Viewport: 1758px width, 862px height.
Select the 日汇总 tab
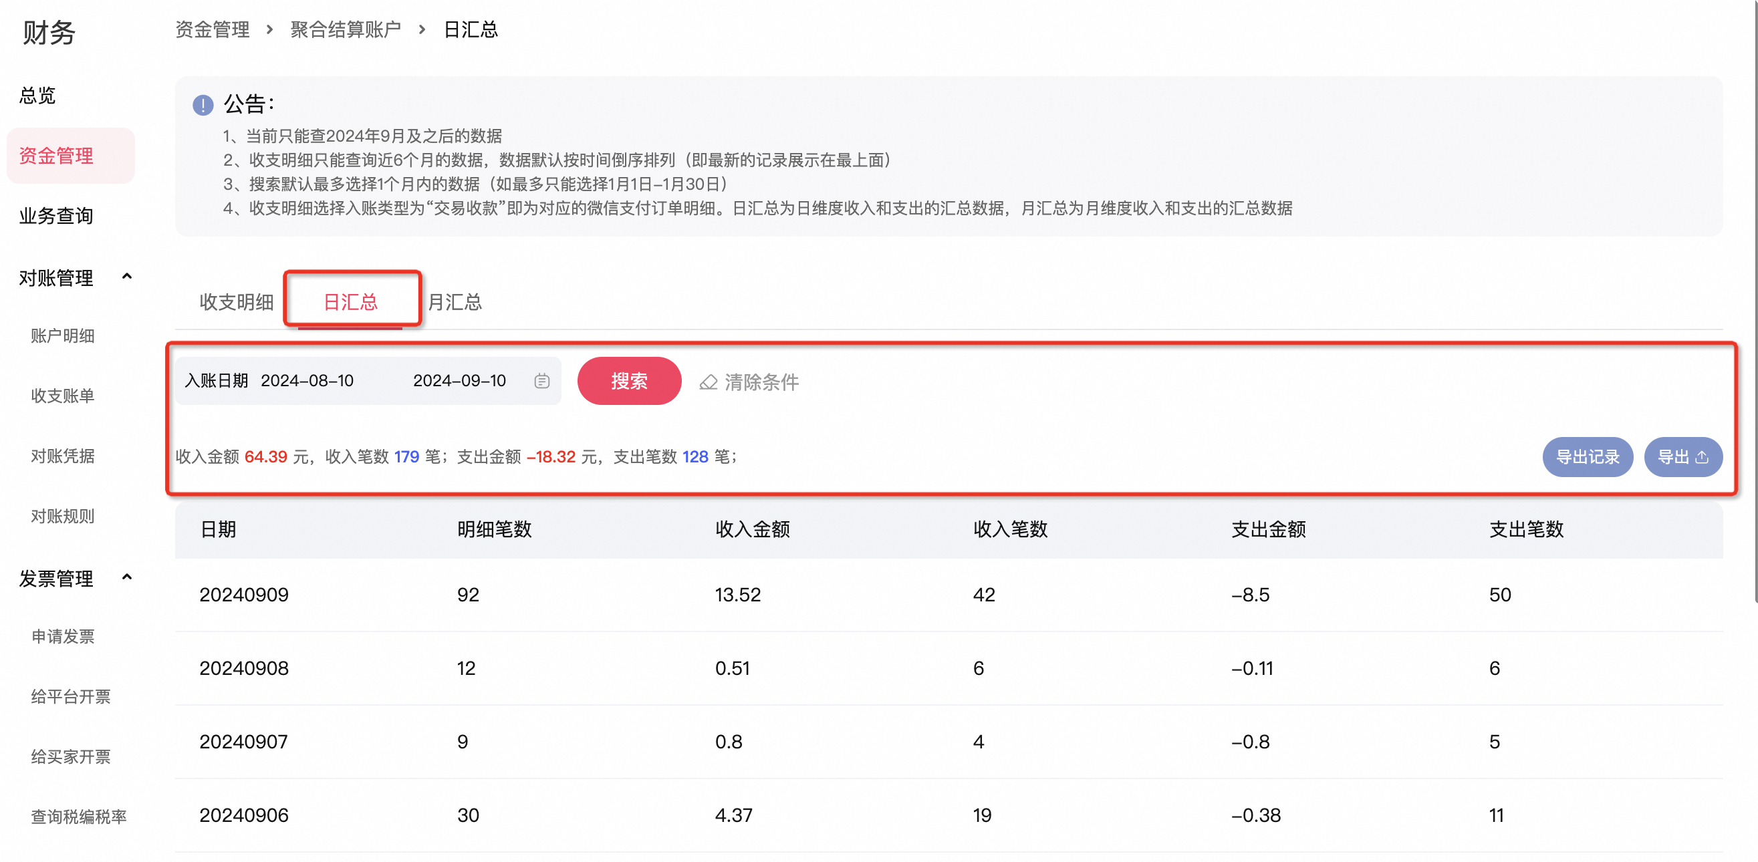pos(351,302)
